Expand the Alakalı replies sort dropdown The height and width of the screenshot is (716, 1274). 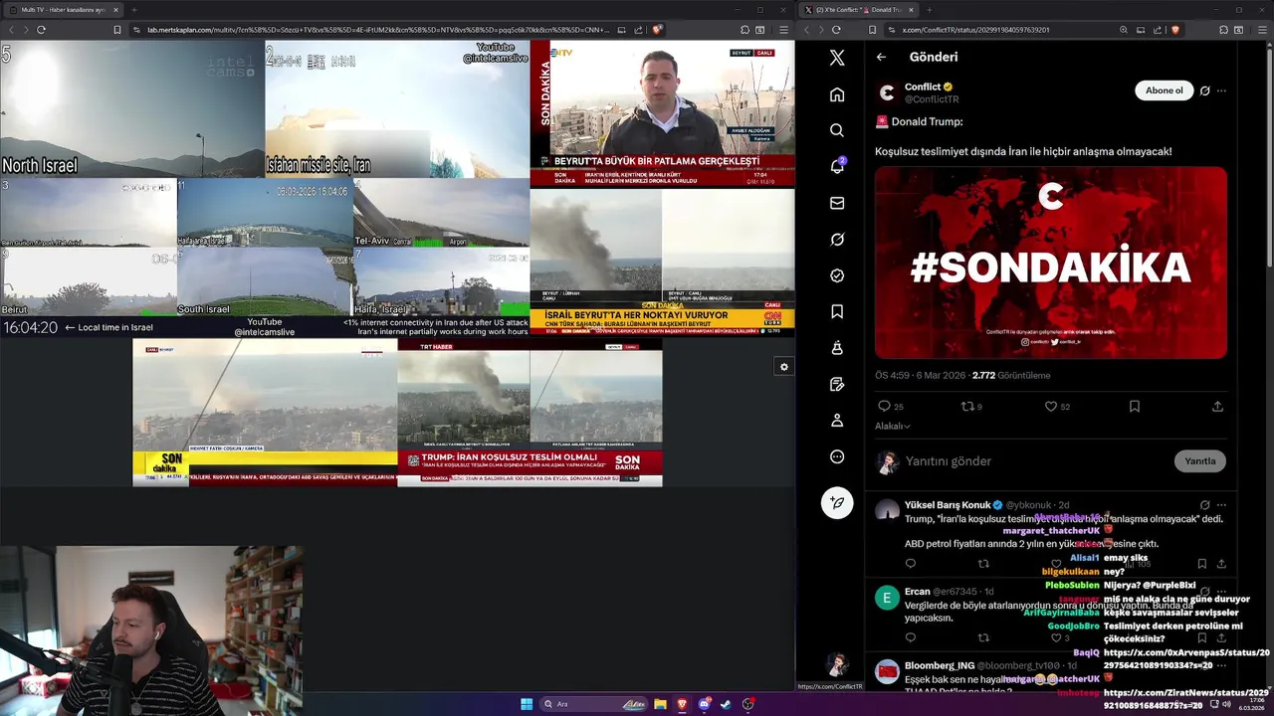[x=893, y=426]
